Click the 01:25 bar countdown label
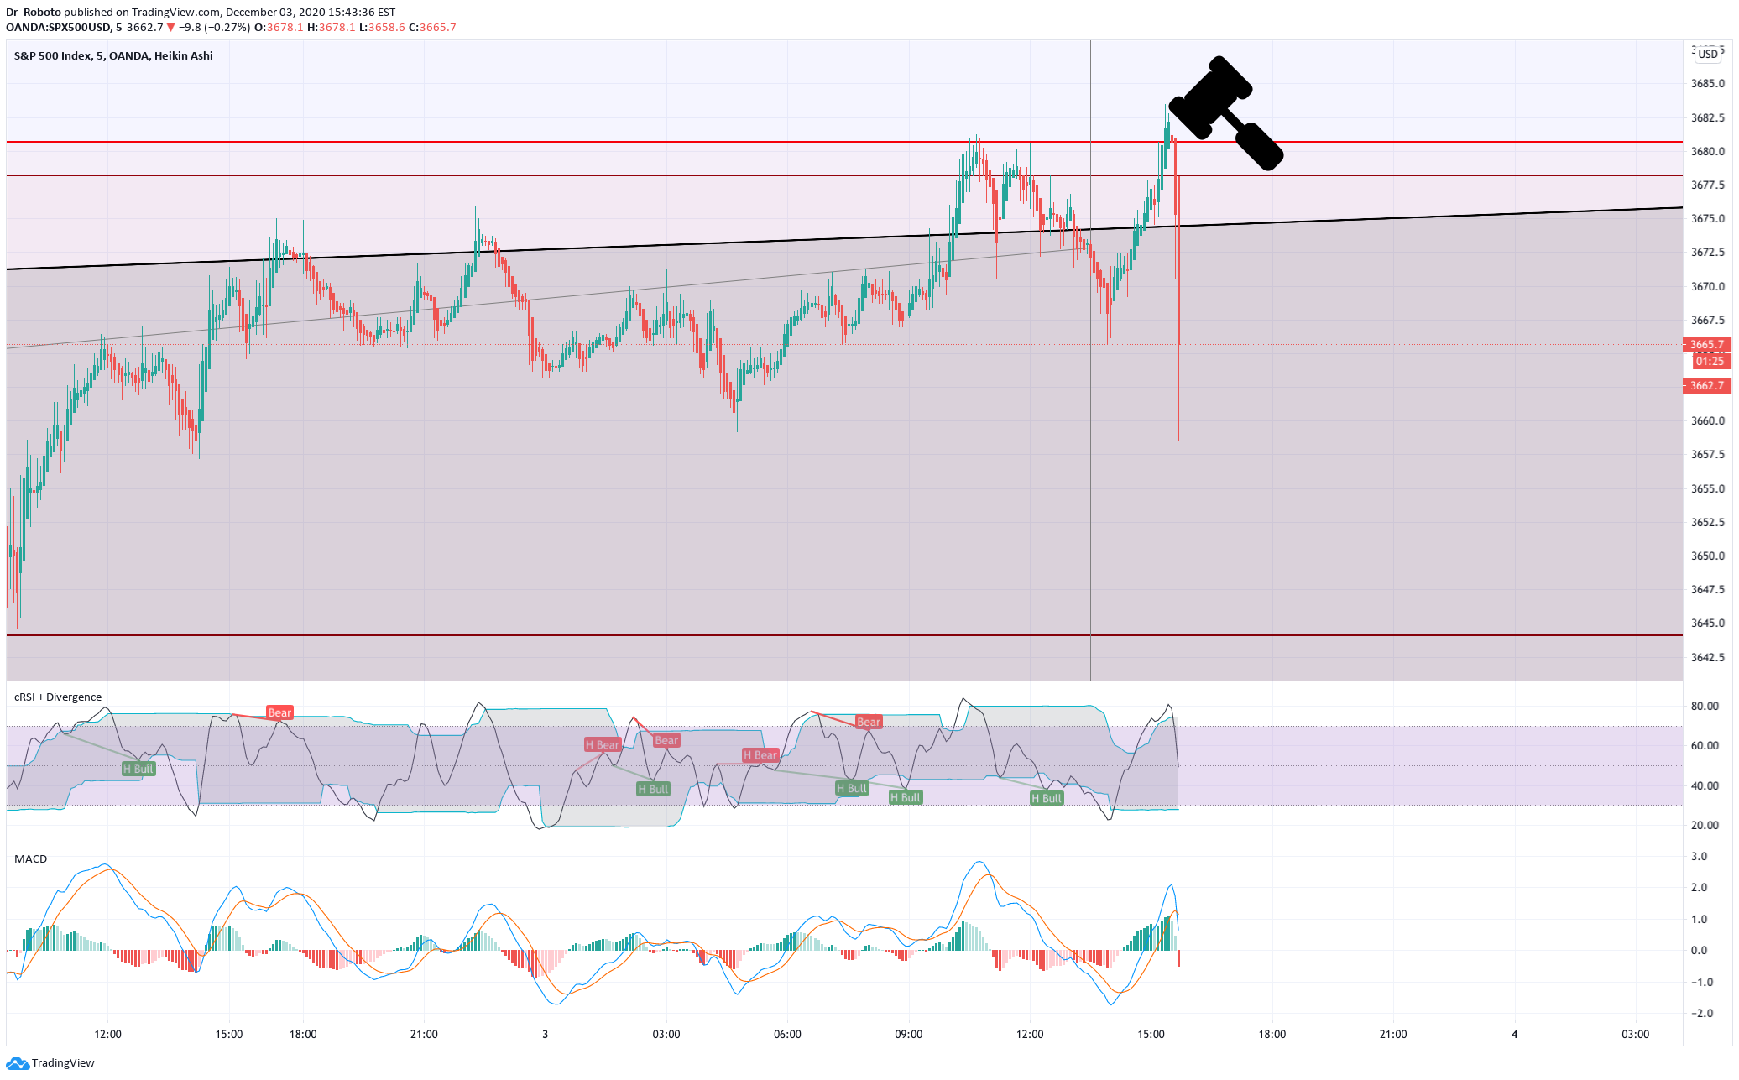The image size is (1739, 1080). (x=1710, y=361)
